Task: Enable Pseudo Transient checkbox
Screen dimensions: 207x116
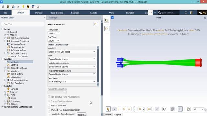Action: click(x=49, y=105)
